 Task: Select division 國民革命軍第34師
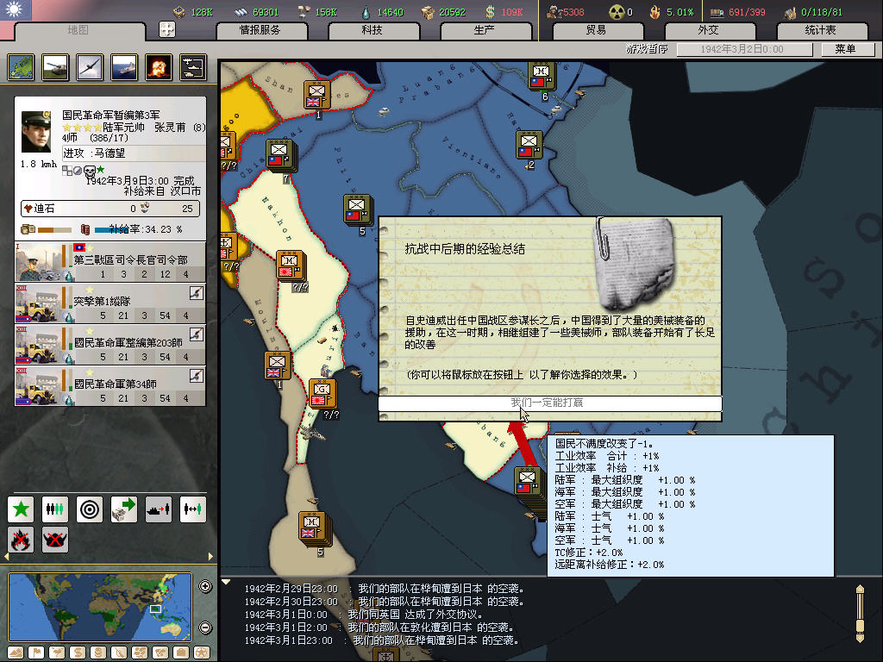pyautogui.click(x=110, y=385)
